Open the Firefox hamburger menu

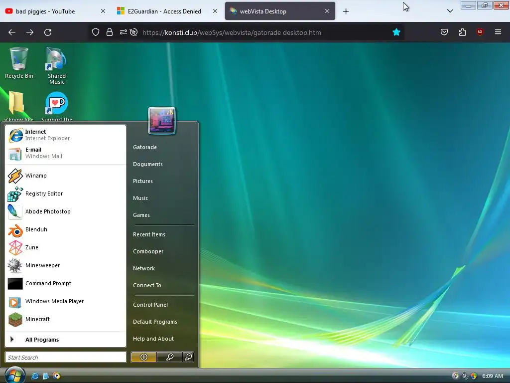coord(498,32)
